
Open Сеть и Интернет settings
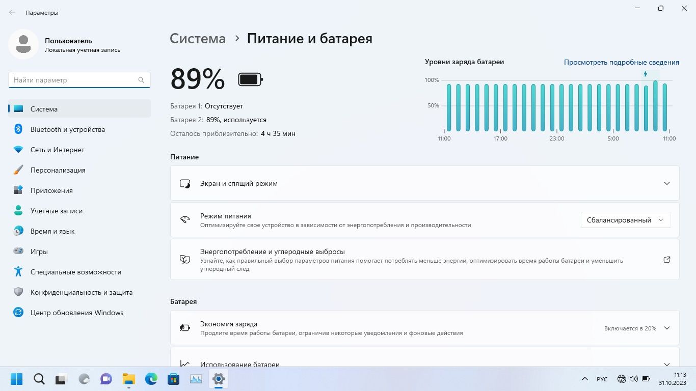[79, 150]
